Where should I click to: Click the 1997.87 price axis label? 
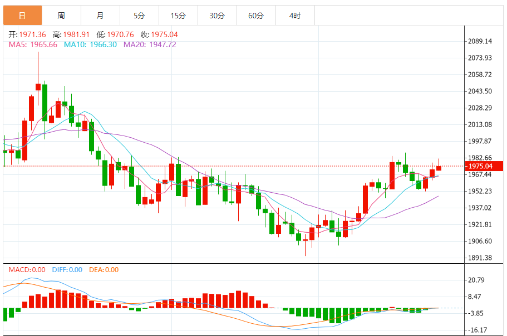click(x=480, y=141)
